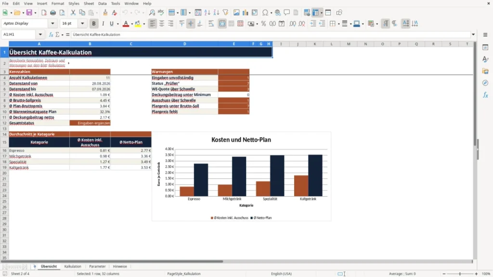Open the Function Wizard fx icon

pos(51,35)
